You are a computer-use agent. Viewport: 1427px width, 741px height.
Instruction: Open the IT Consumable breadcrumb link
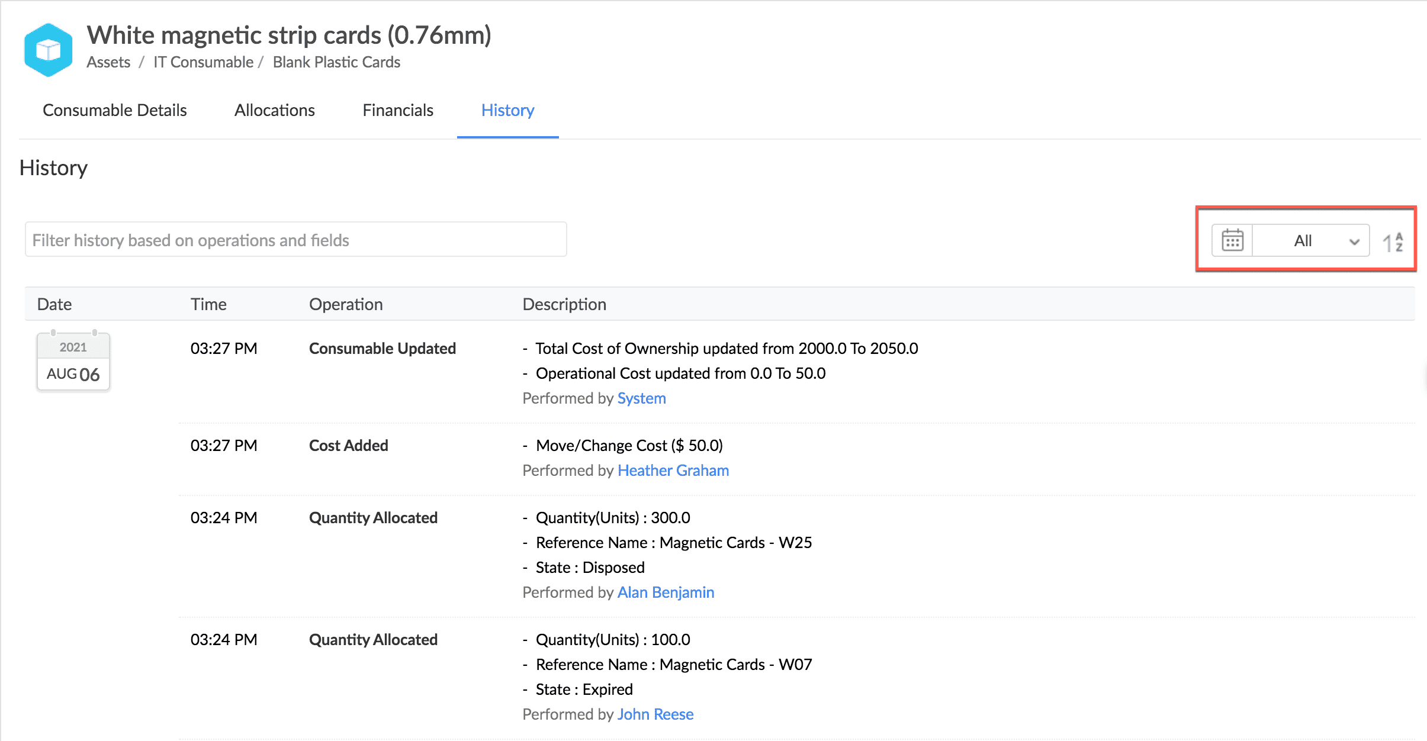click(203, 62)
